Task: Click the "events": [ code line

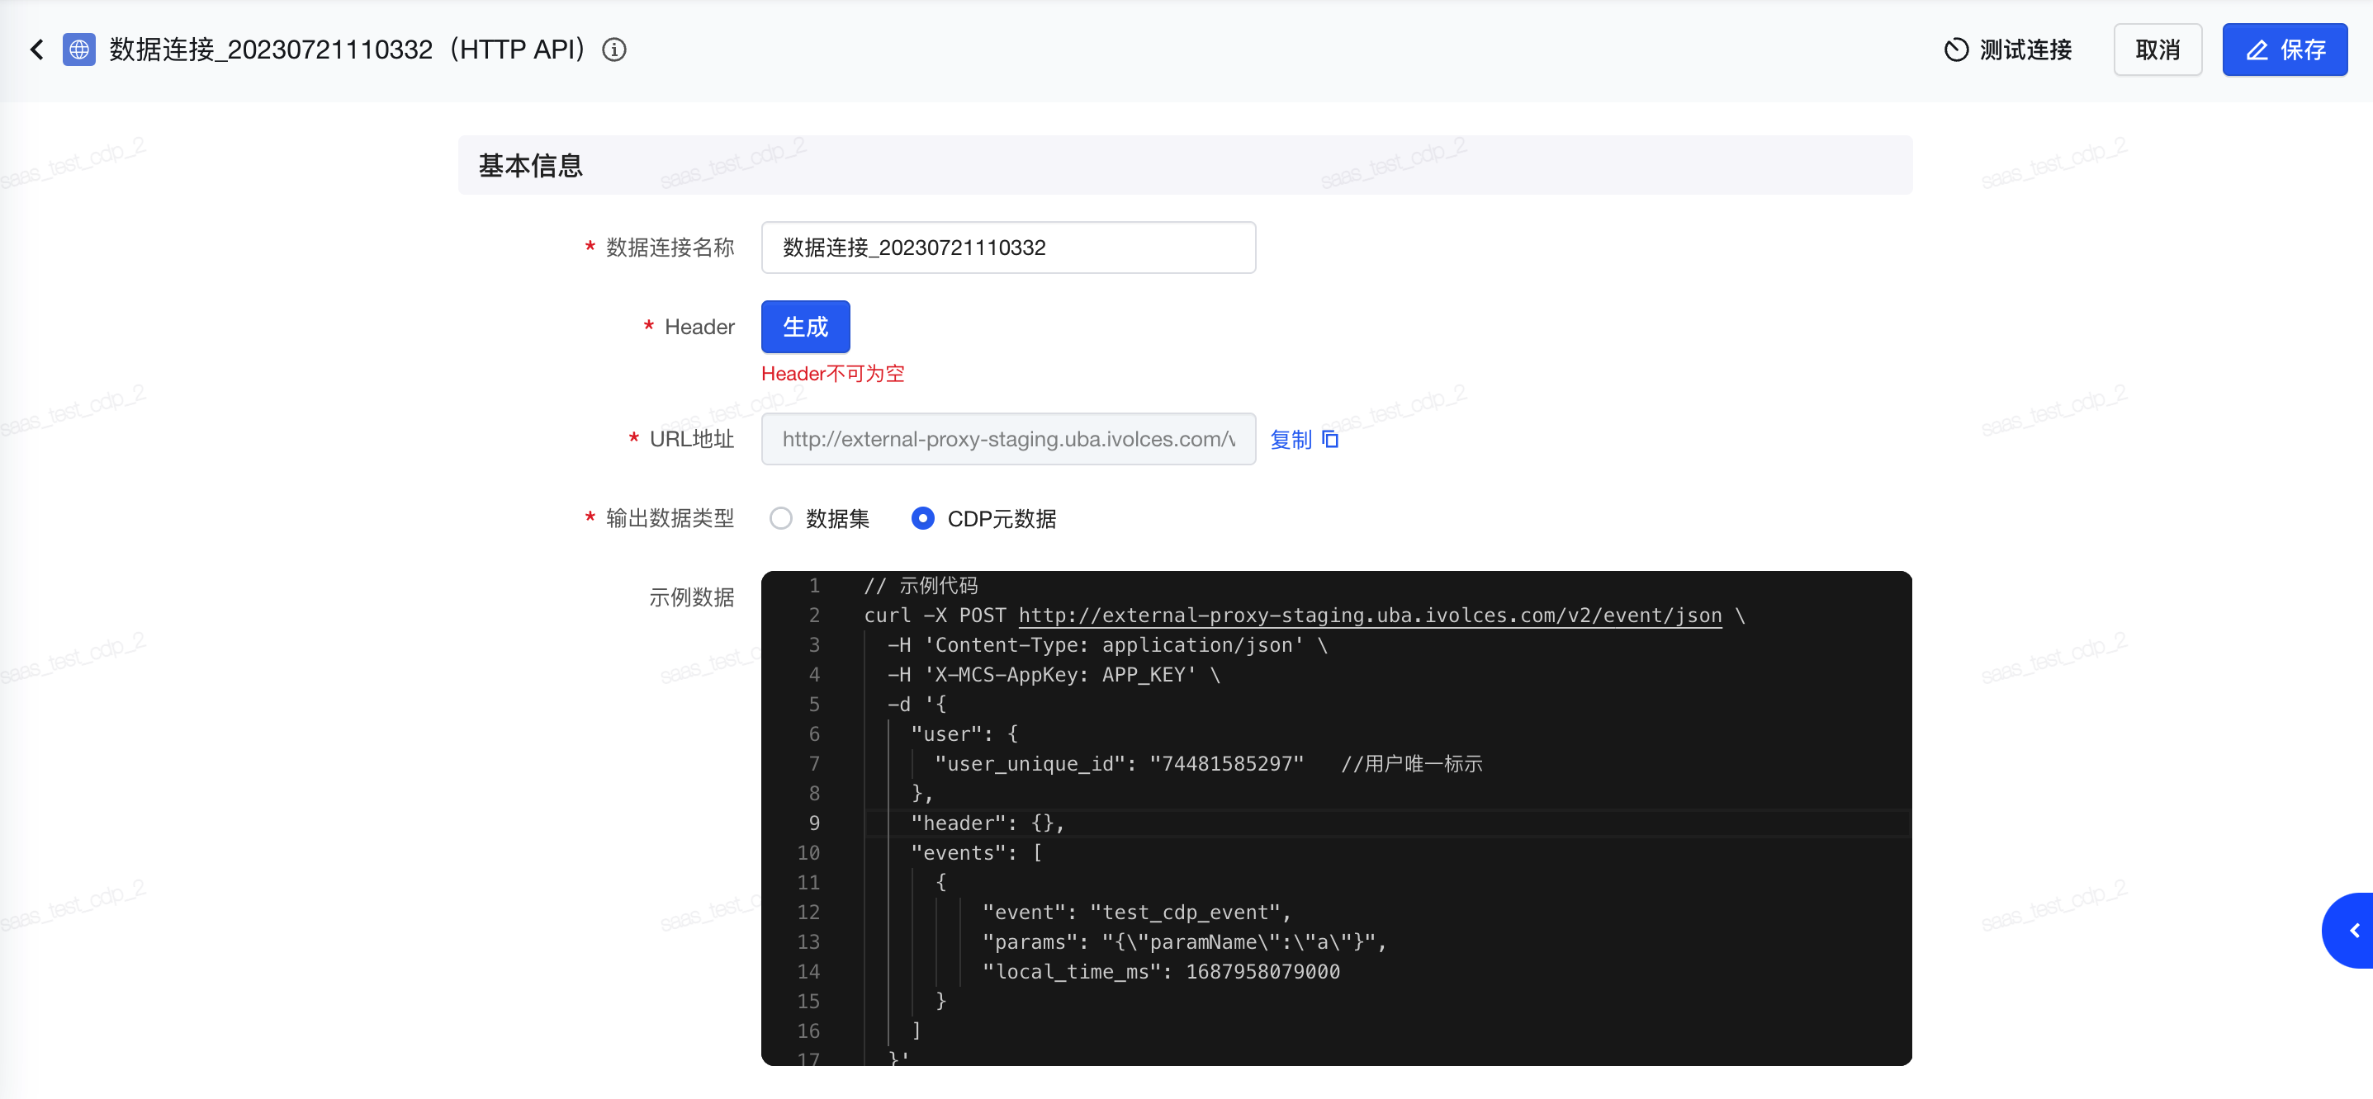Action: (977, 853)
